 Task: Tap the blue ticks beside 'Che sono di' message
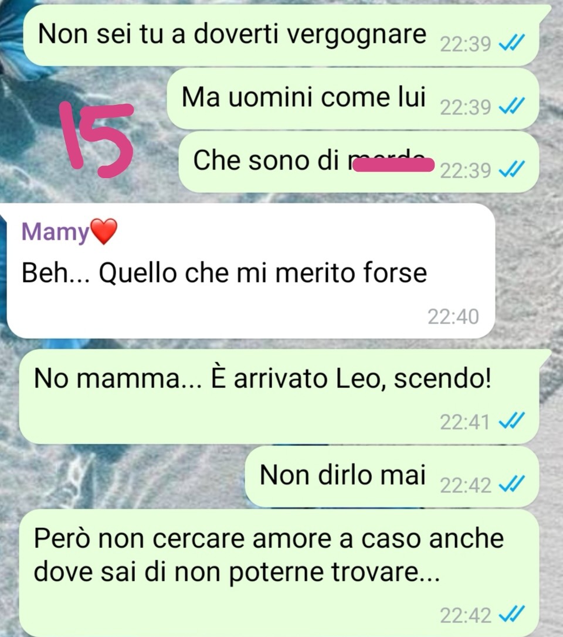[512, 169]
